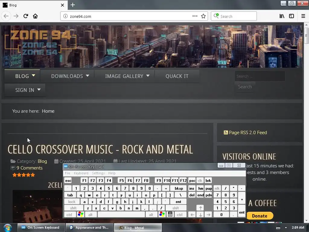Click the esc key on On-Screen Keyboard
The width and height of the screenshot is (309, 232).
[68, 181]
